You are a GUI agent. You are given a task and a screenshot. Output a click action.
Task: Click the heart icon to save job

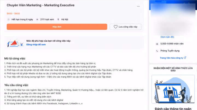(x=115, y=27)
